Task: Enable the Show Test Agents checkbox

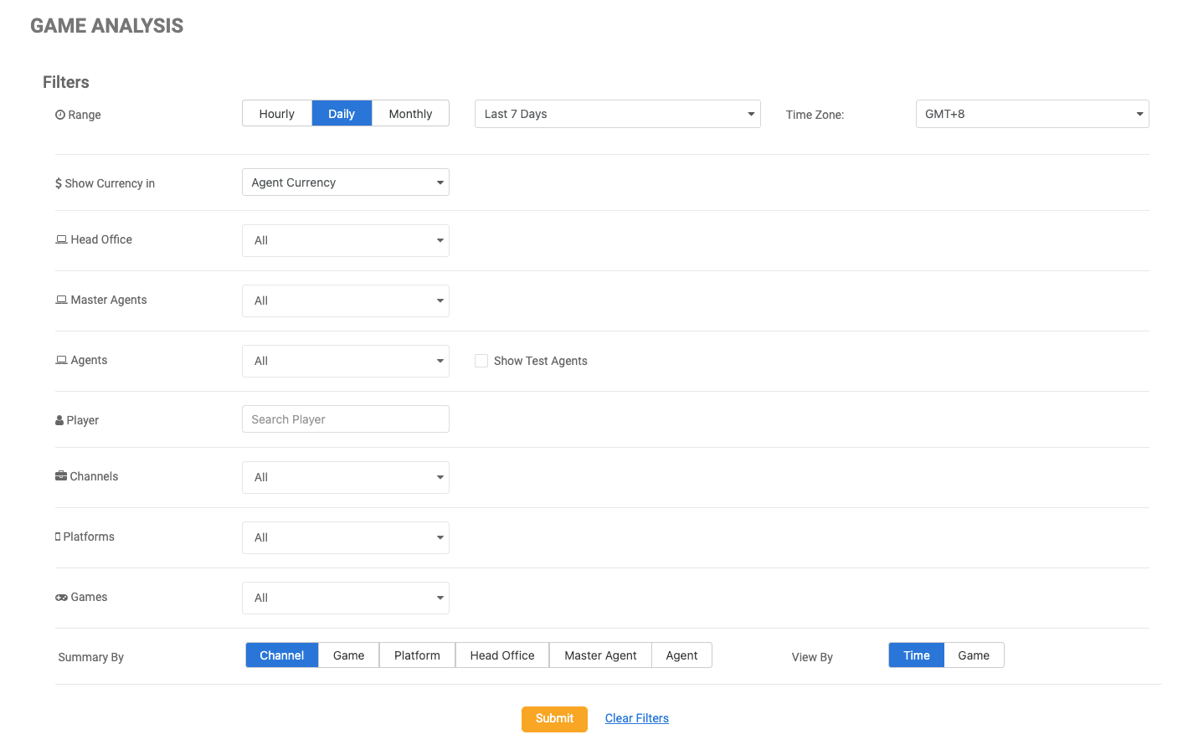Action: tap(481, 361)
